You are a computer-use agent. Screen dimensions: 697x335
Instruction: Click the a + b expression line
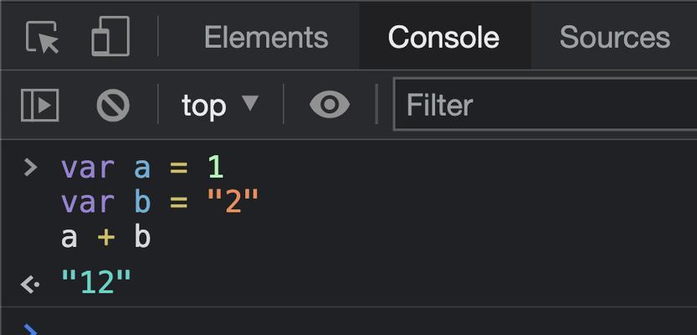click(105, 237)
